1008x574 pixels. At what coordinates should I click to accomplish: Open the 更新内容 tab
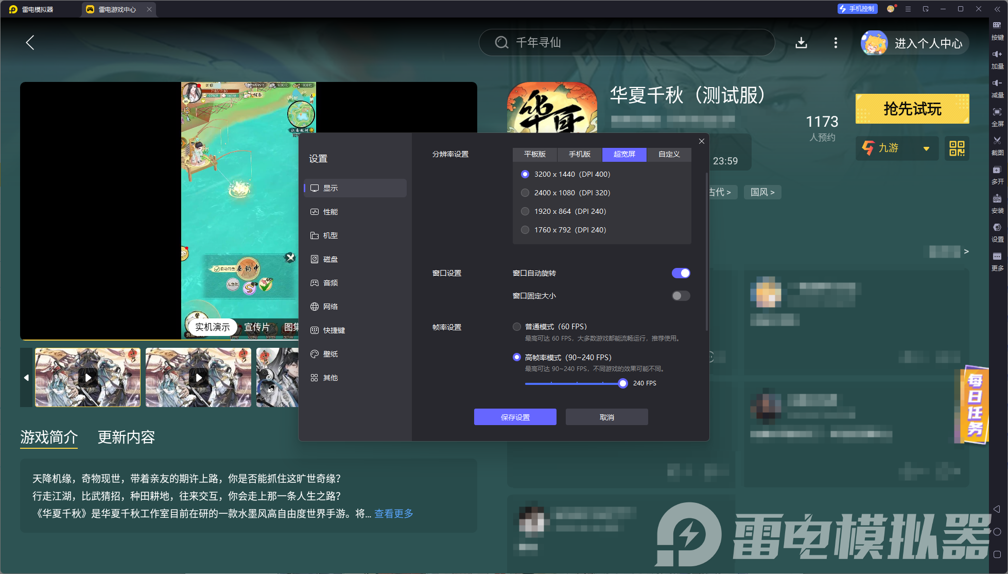(126, 437)
